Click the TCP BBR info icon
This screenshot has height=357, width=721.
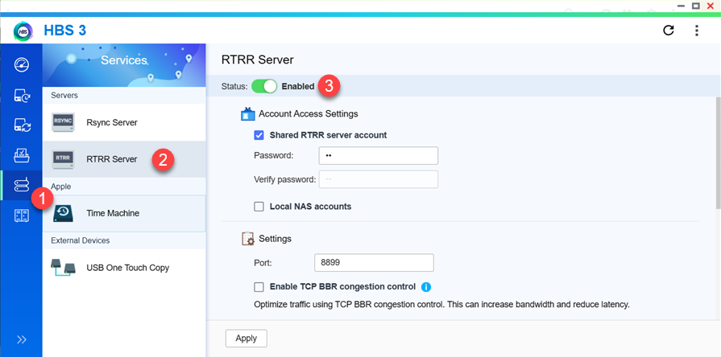[x=426, y=287]
